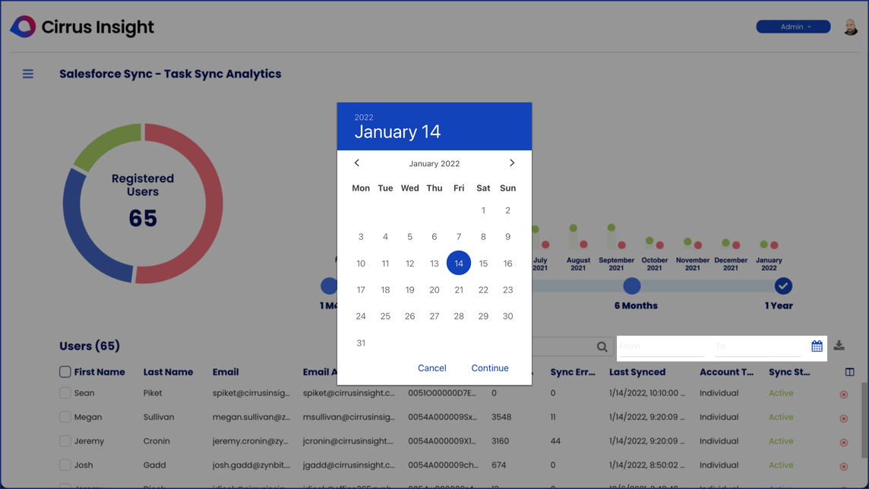Select the 1 Year timeline marker
This screenshot has width=869, height=489.
coord(783,286)
